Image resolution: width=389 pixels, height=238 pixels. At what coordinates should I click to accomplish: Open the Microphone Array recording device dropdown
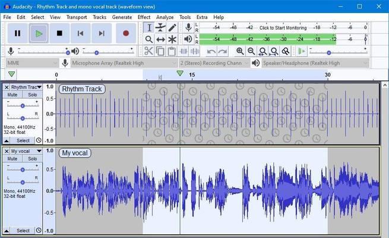pos(124,63)
